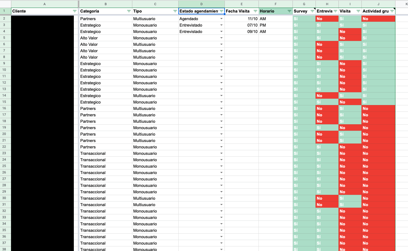This screenshot has width=408, height=251.
Task: Open the Estado dropdown arrow in row 3
Action: (221, 25)
